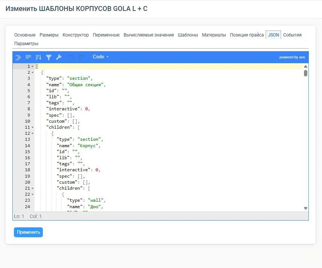The width and height of the screenshot is (322, 268).
Task: Click the "lib" key on line 16
Action: coord(63,158)
